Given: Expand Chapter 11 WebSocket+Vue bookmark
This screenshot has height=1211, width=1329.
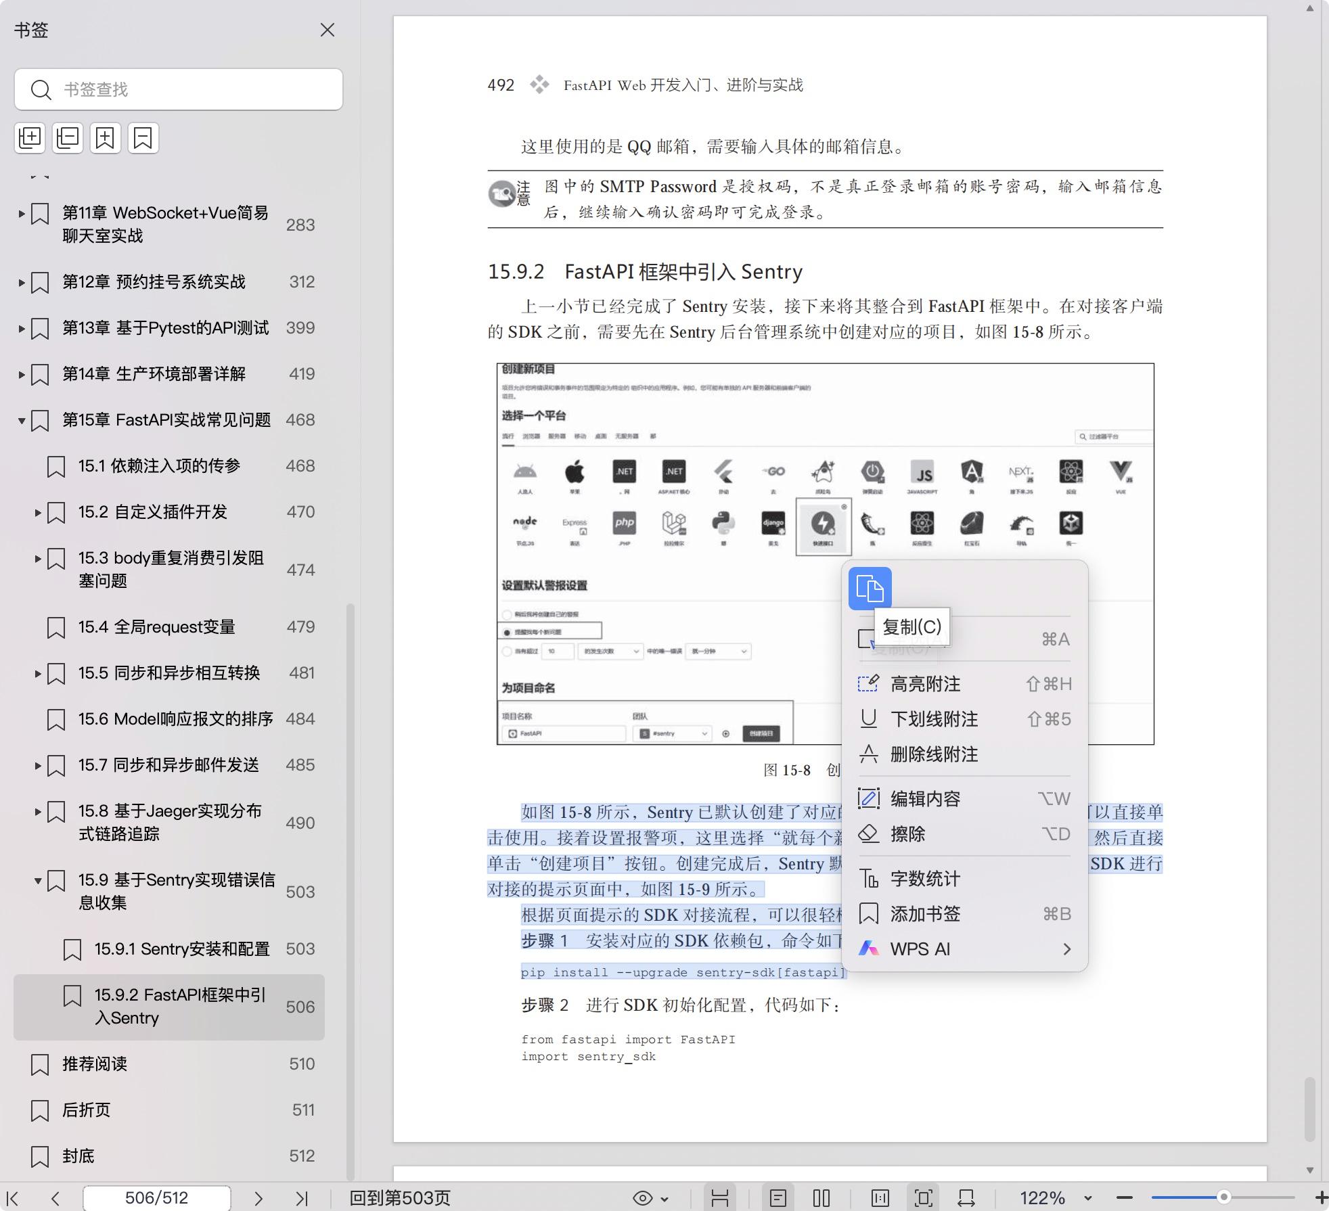Looking at the screenshot, I should point(22,214).
